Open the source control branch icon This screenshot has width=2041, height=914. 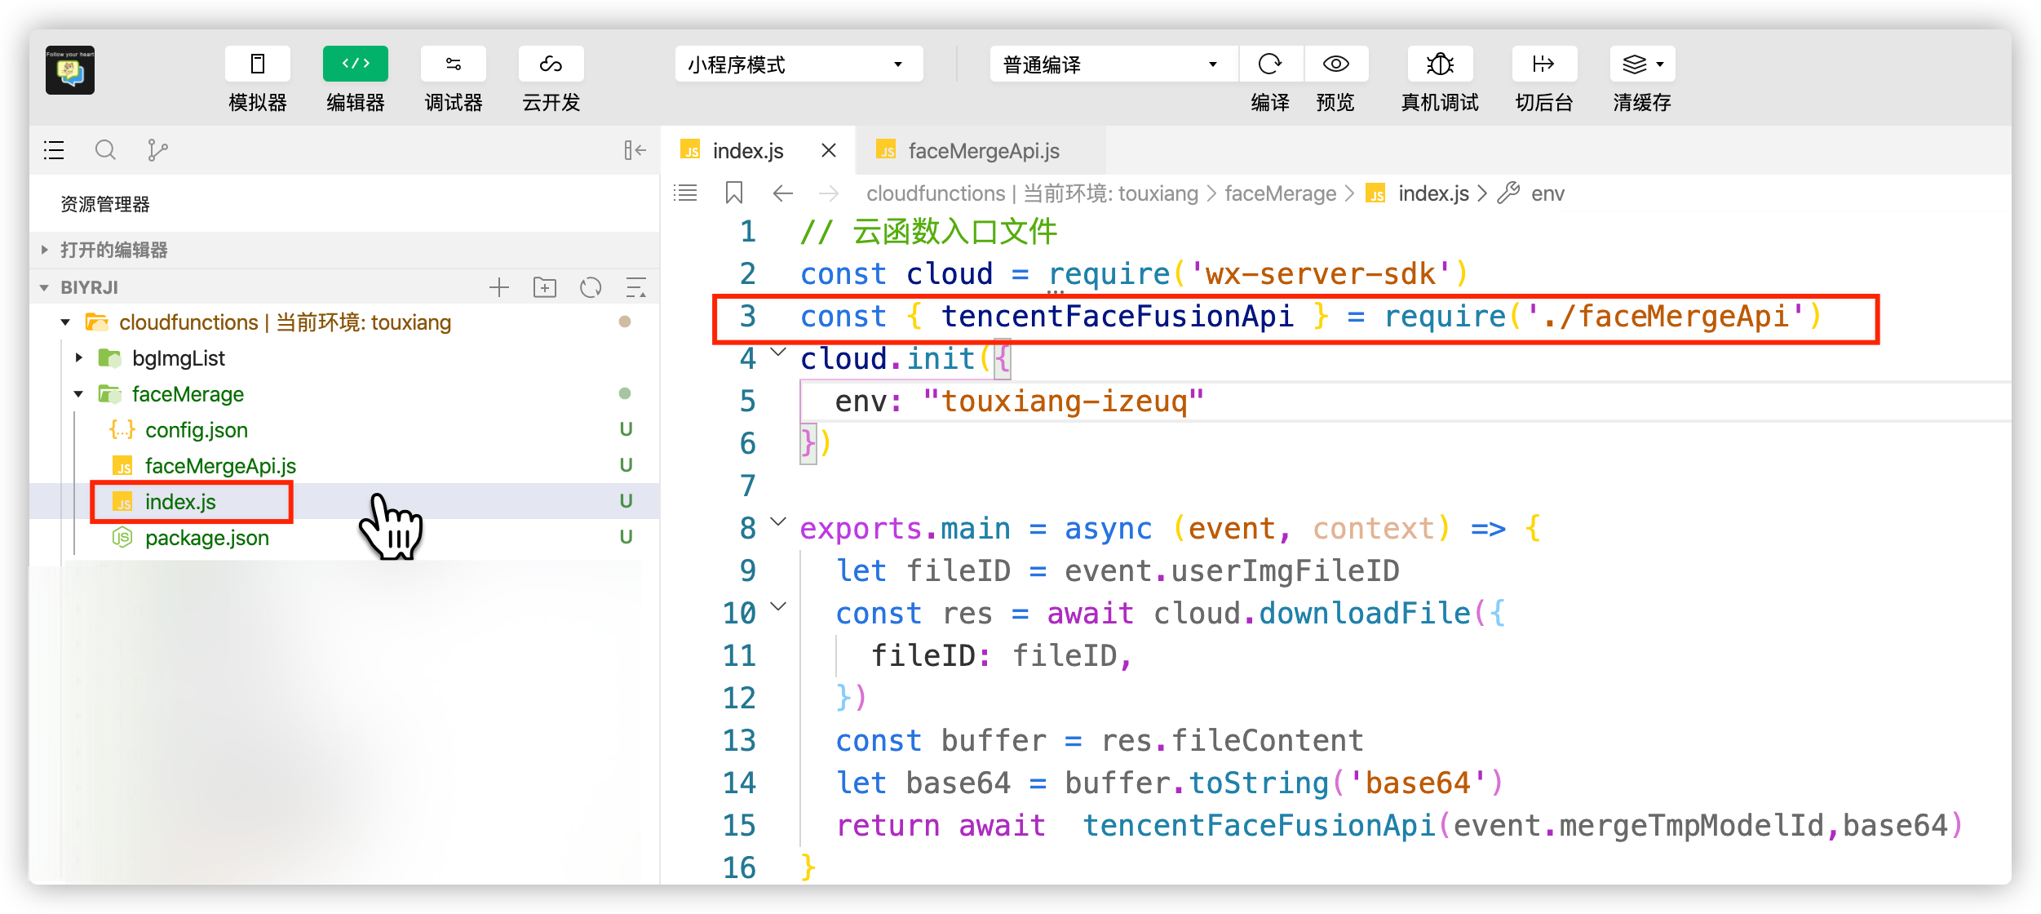pyautogui.click(x=157, y=150)
